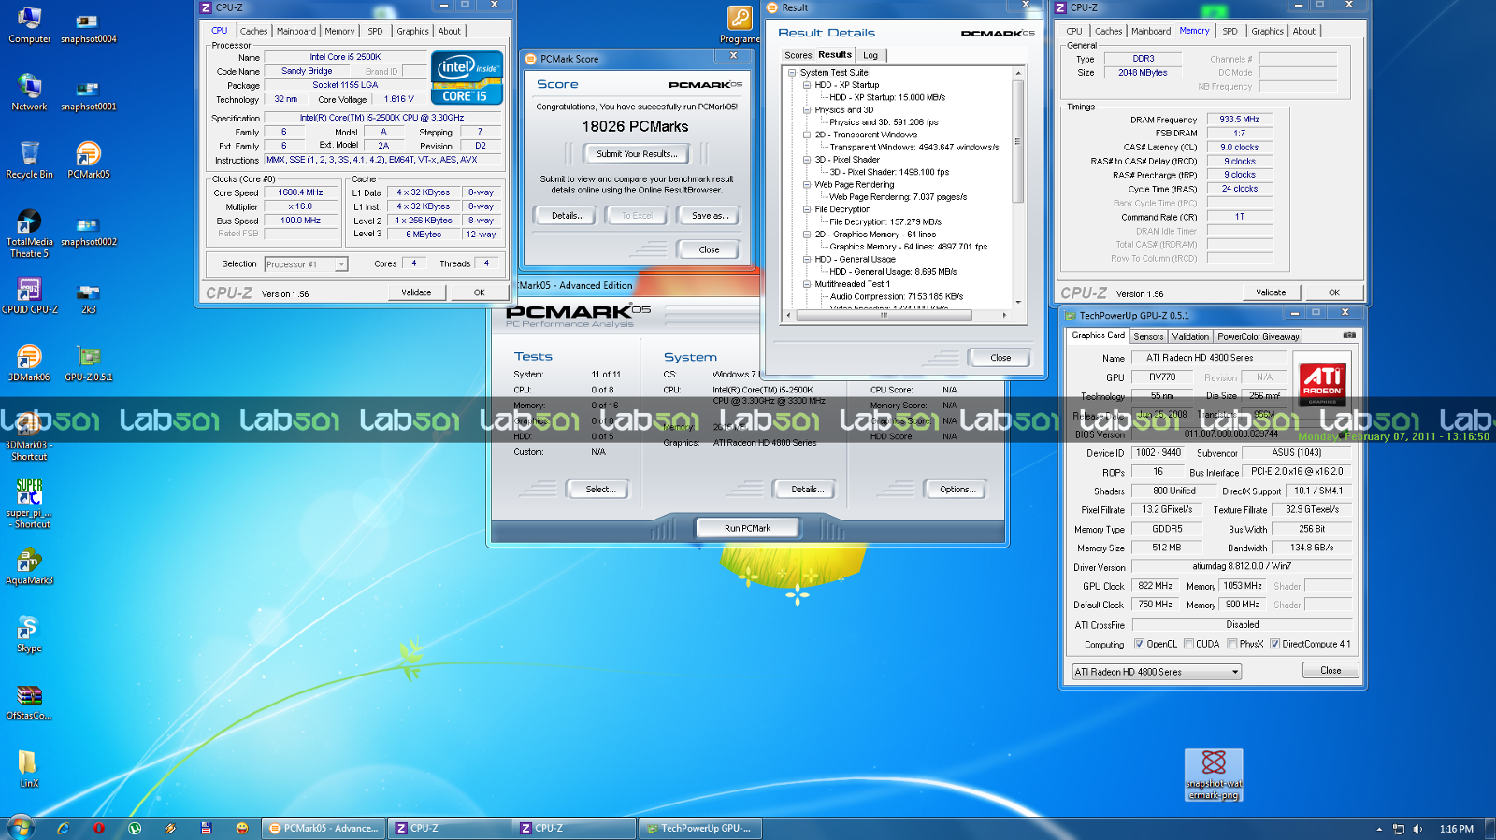The width and height of the screenshot is (1496, 840).
Task: Collapse the File Decryption node
Action: point(807,209)
